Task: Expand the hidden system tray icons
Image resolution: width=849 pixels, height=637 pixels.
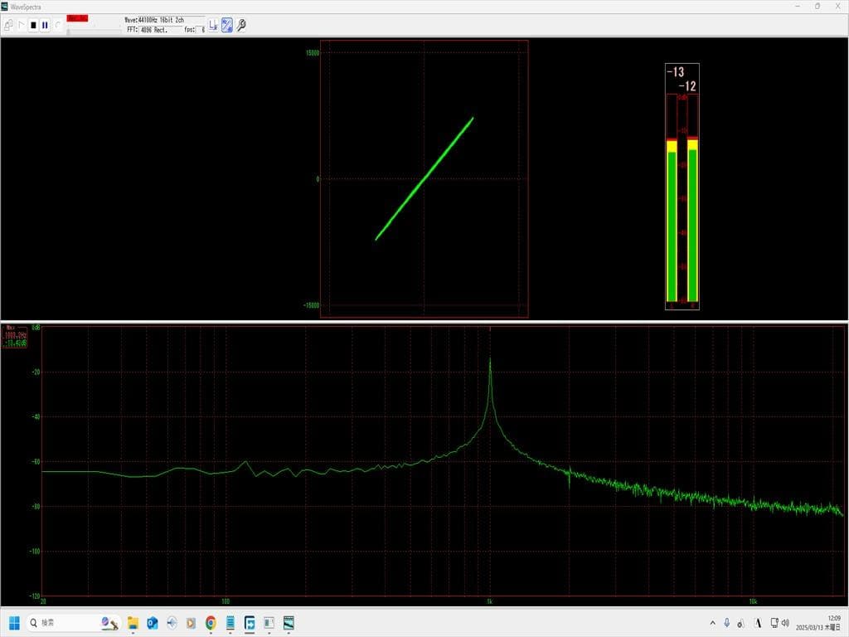Action: tap(713, 622)
